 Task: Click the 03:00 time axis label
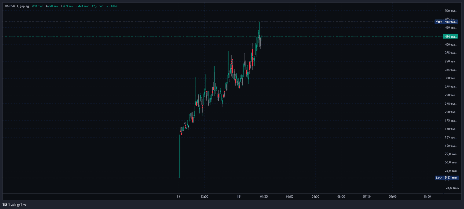(290, 197)
